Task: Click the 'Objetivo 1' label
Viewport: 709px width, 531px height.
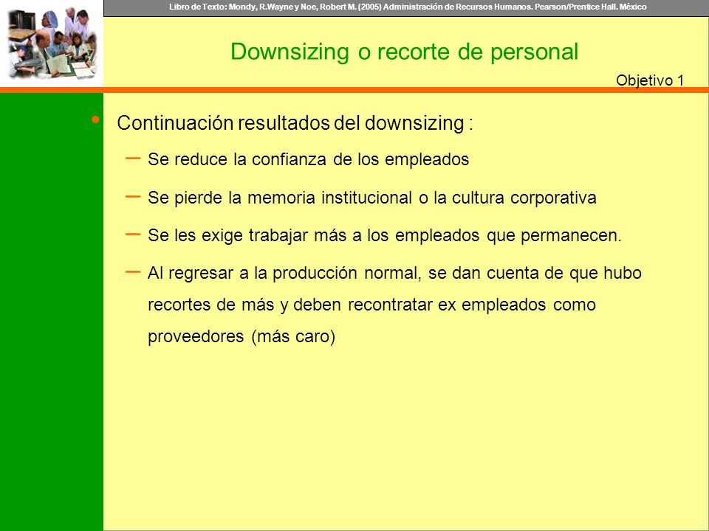Action: pos(650,80)
